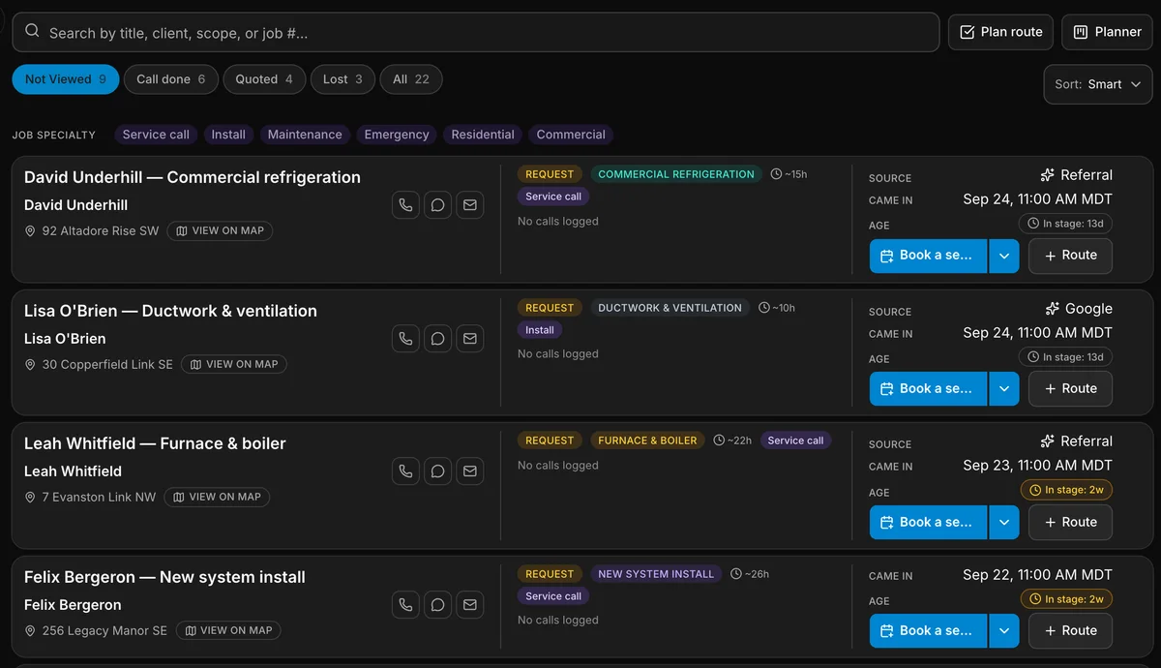Click the phone icon for Felix Bergeron

click(x=405, y=605)
